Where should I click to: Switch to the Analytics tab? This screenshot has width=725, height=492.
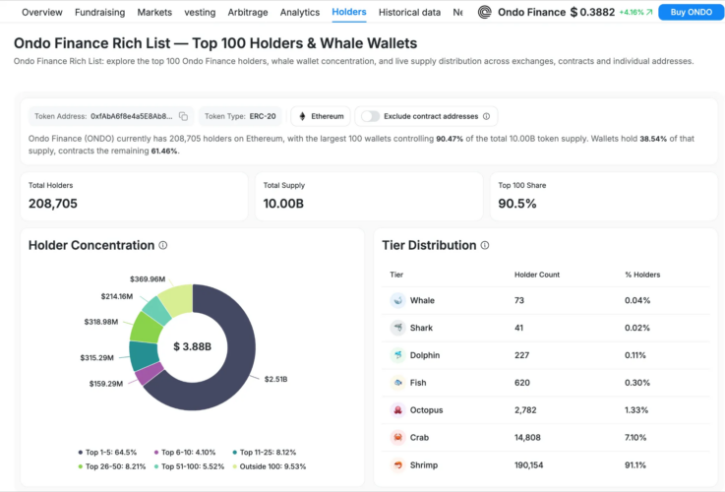(x=300, y=13)
